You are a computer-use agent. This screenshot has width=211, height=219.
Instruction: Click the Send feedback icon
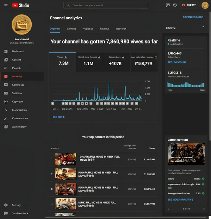[6, 213]
